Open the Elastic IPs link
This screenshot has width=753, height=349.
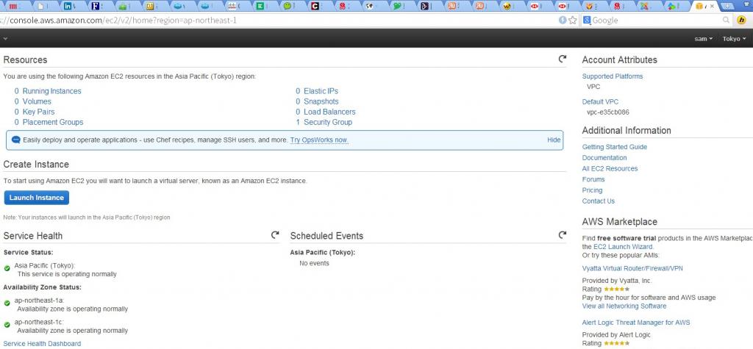click(x=321, y=91)
